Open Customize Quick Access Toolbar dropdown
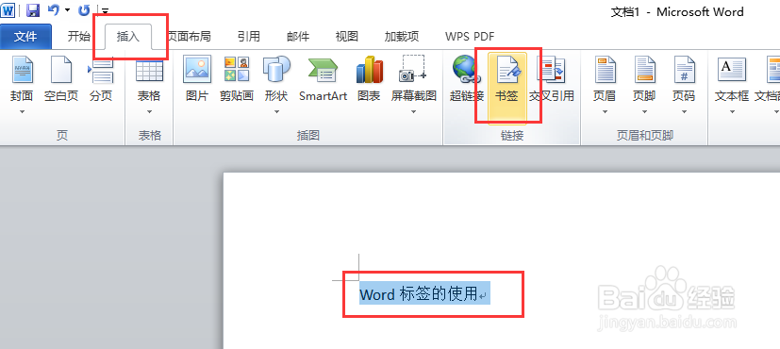780x349 pixels. [105, 10]
